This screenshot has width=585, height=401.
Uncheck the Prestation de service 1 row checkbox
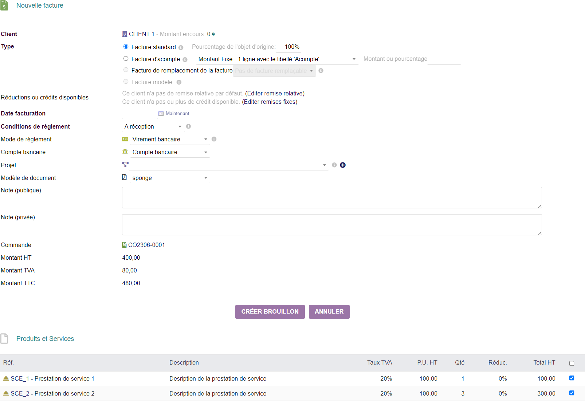click(572, 378)
